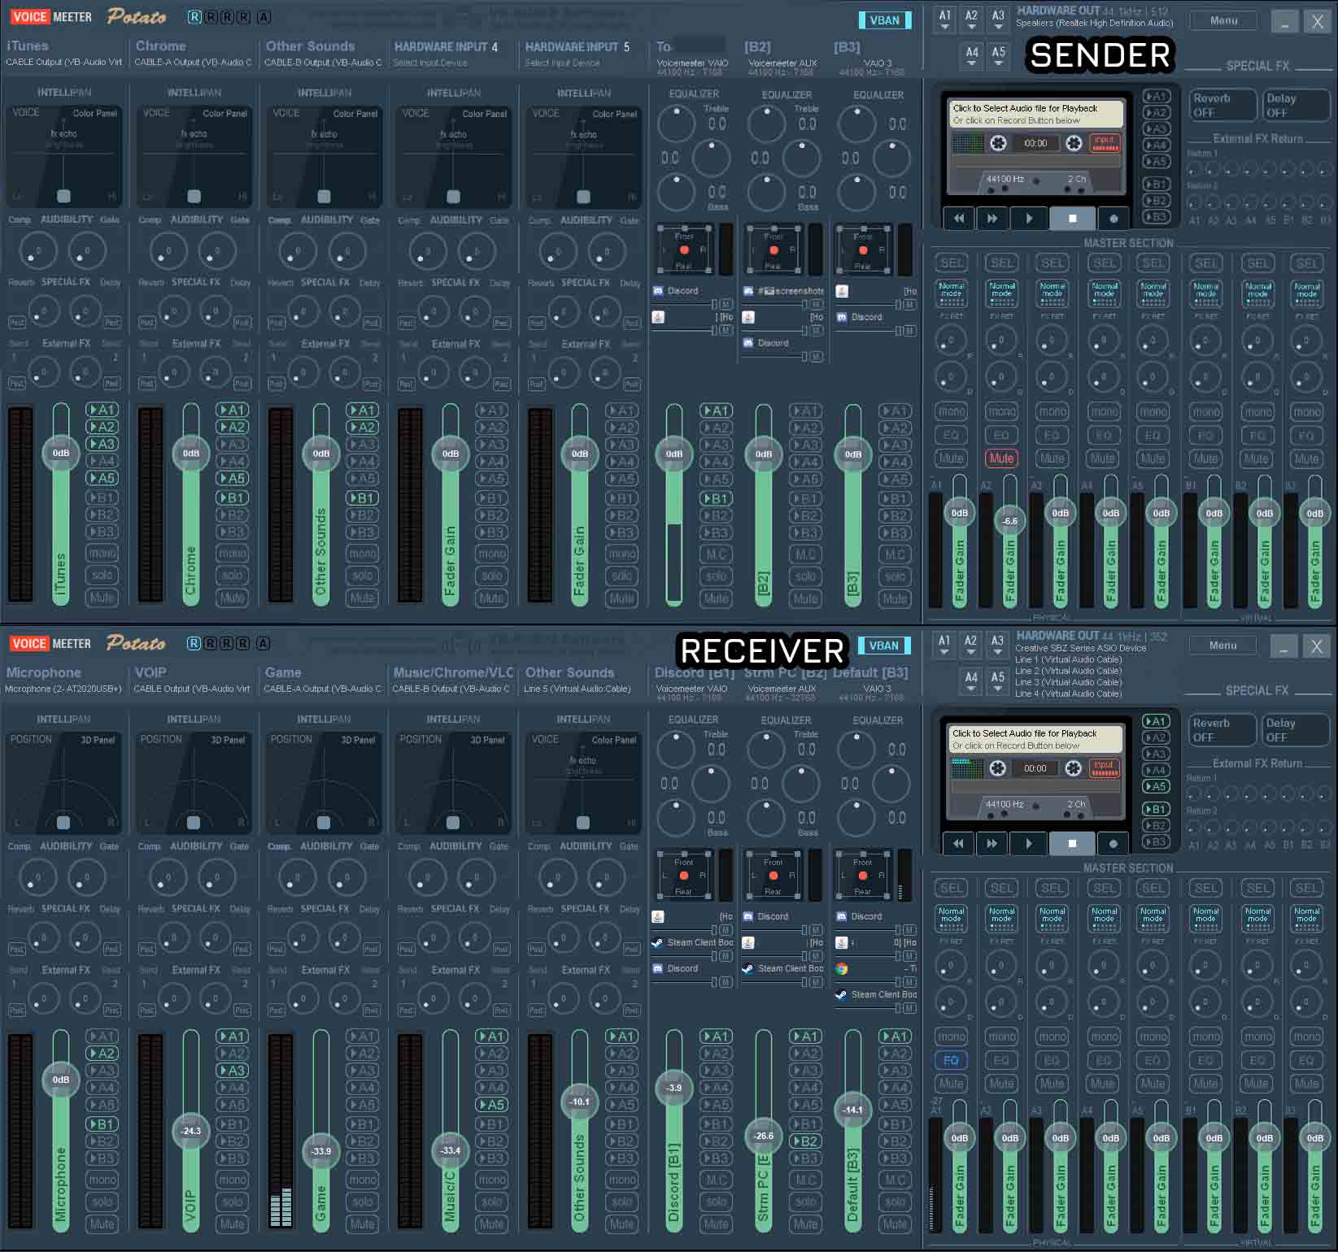Click the Treble knob of Sender Voicemeeter VAIO equalizer
The image size is (1338, 1252).
click(x=677, y=123)
